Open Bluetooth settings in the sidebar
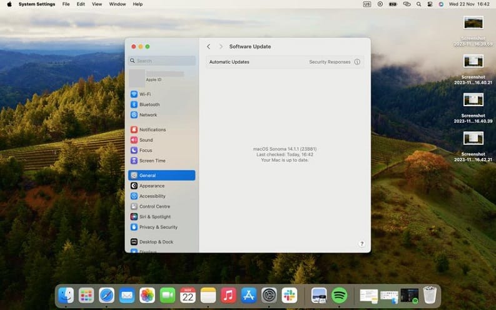Screen dimensions: 496x310 click(161, 104)
